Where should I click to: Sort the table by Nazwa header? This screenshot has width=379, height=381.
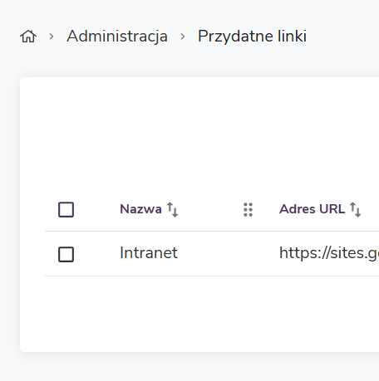tap(140, 209)
